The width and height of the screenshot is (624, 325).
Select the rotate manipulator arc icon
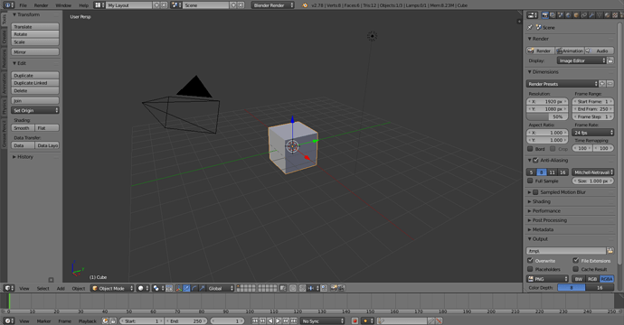[194, 288]
